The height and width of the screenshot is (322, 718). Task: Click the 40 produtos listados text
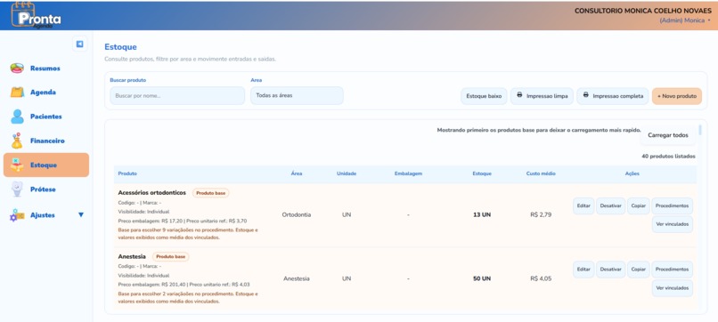[668, 157]
